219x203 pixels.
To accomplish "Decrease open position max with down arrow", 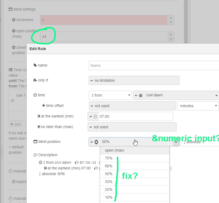I will point(171,39).
